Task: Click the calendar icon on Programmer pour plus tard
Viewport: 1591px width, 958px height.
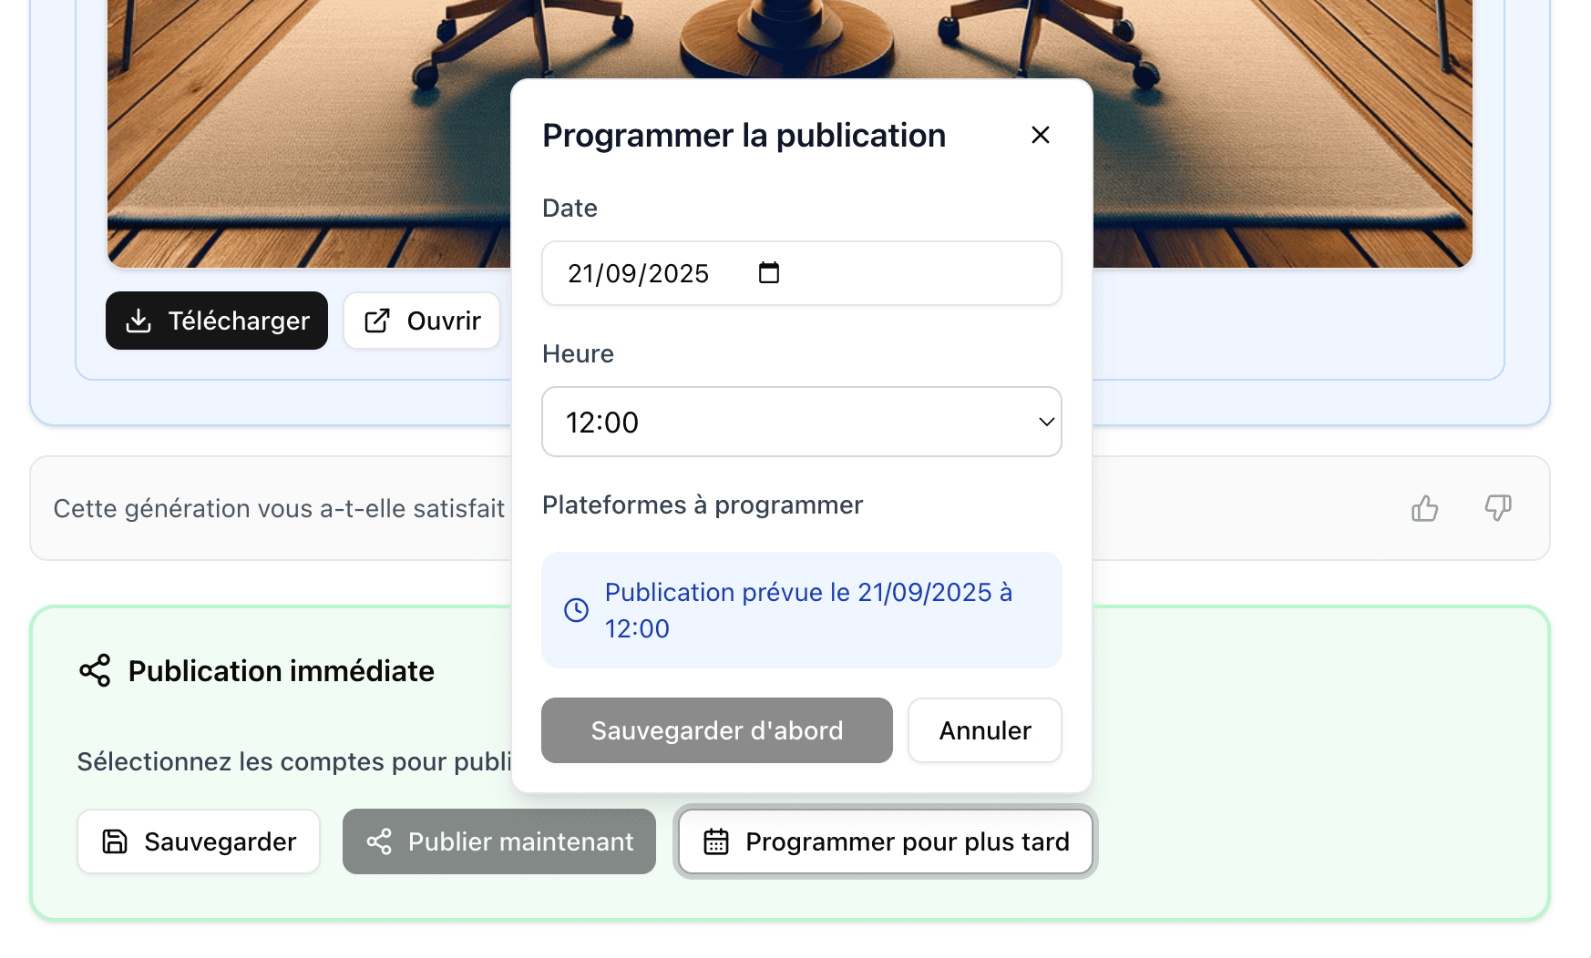Action: pyautogui.click(x=717, y=841)
